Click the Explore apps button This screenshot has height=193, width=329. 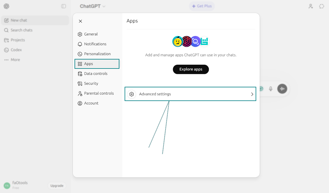click(191, 69)
